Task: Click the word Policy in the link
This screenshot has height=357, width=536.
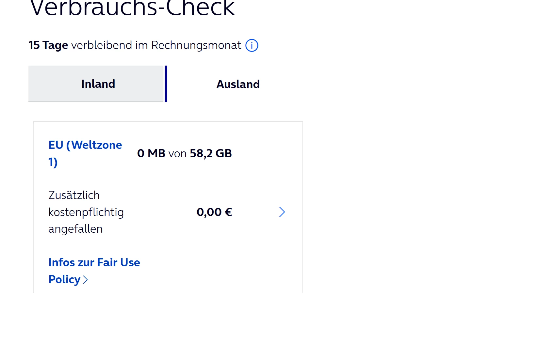Action: 64,280
